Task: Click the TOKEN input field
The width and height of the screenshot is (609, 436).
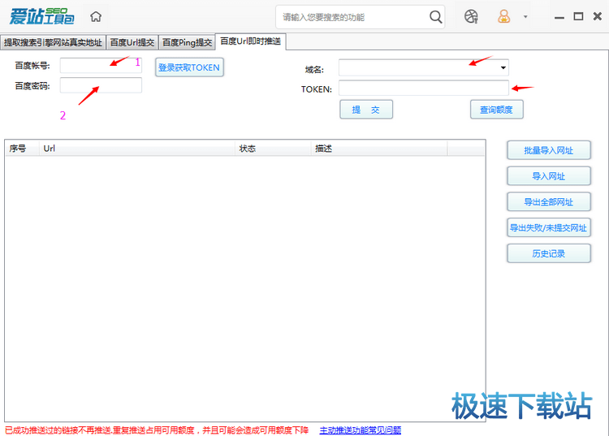Action: tap(424, 88)
